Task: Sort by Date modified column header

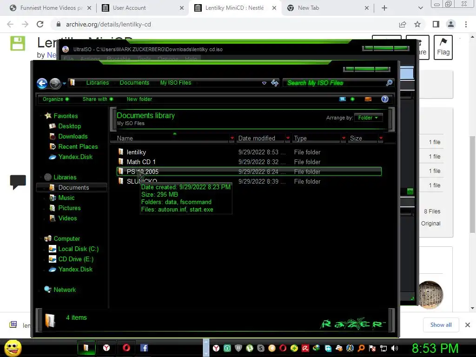Action: [x=257, y=139]
